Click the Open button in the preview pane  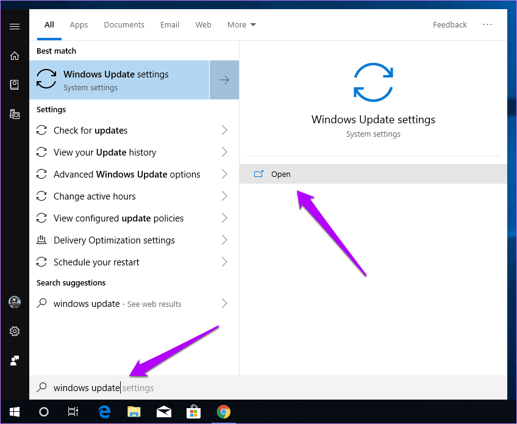(373, 174)
